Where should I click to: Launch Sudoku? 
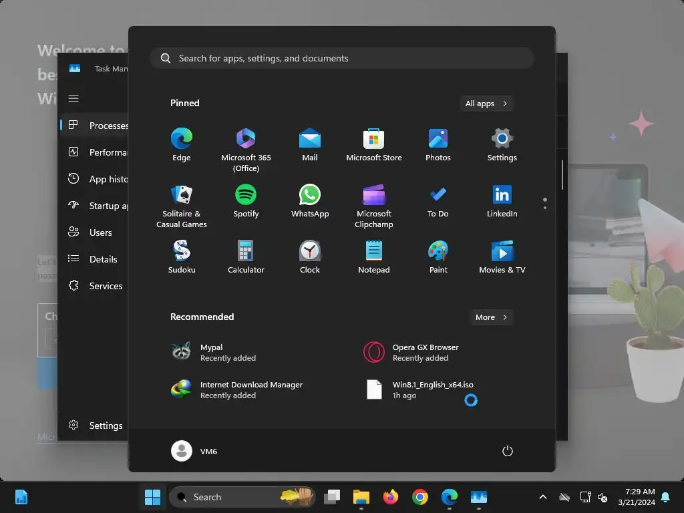pos(182,257)
